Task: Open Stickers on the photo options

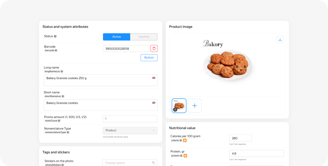Action: (x=128, y=163)
